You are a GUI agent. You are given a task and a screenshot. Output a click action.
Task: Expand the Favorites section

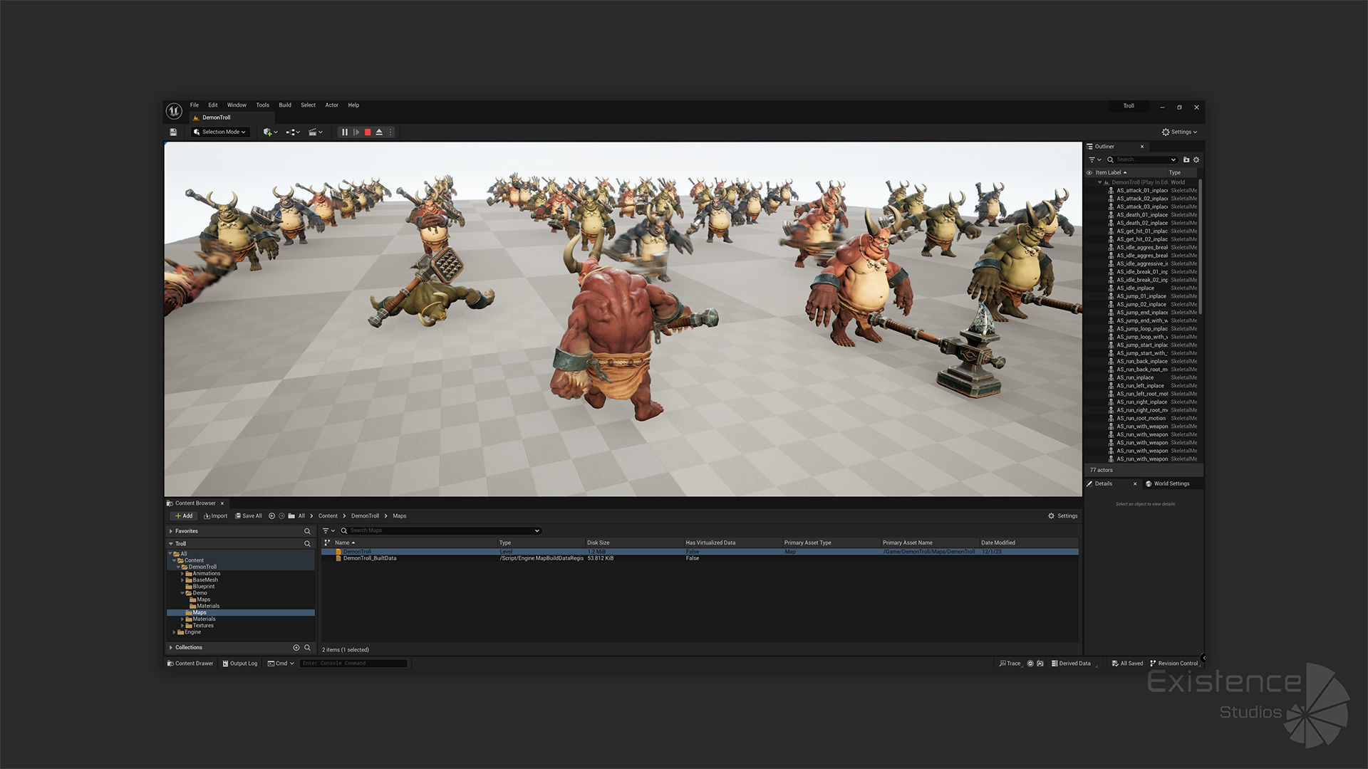171,531
